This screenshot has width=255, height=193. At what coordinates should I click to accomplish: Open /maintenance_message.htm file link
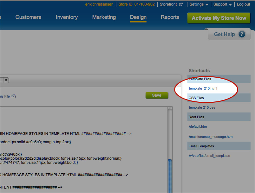click(x=211, y=137)
